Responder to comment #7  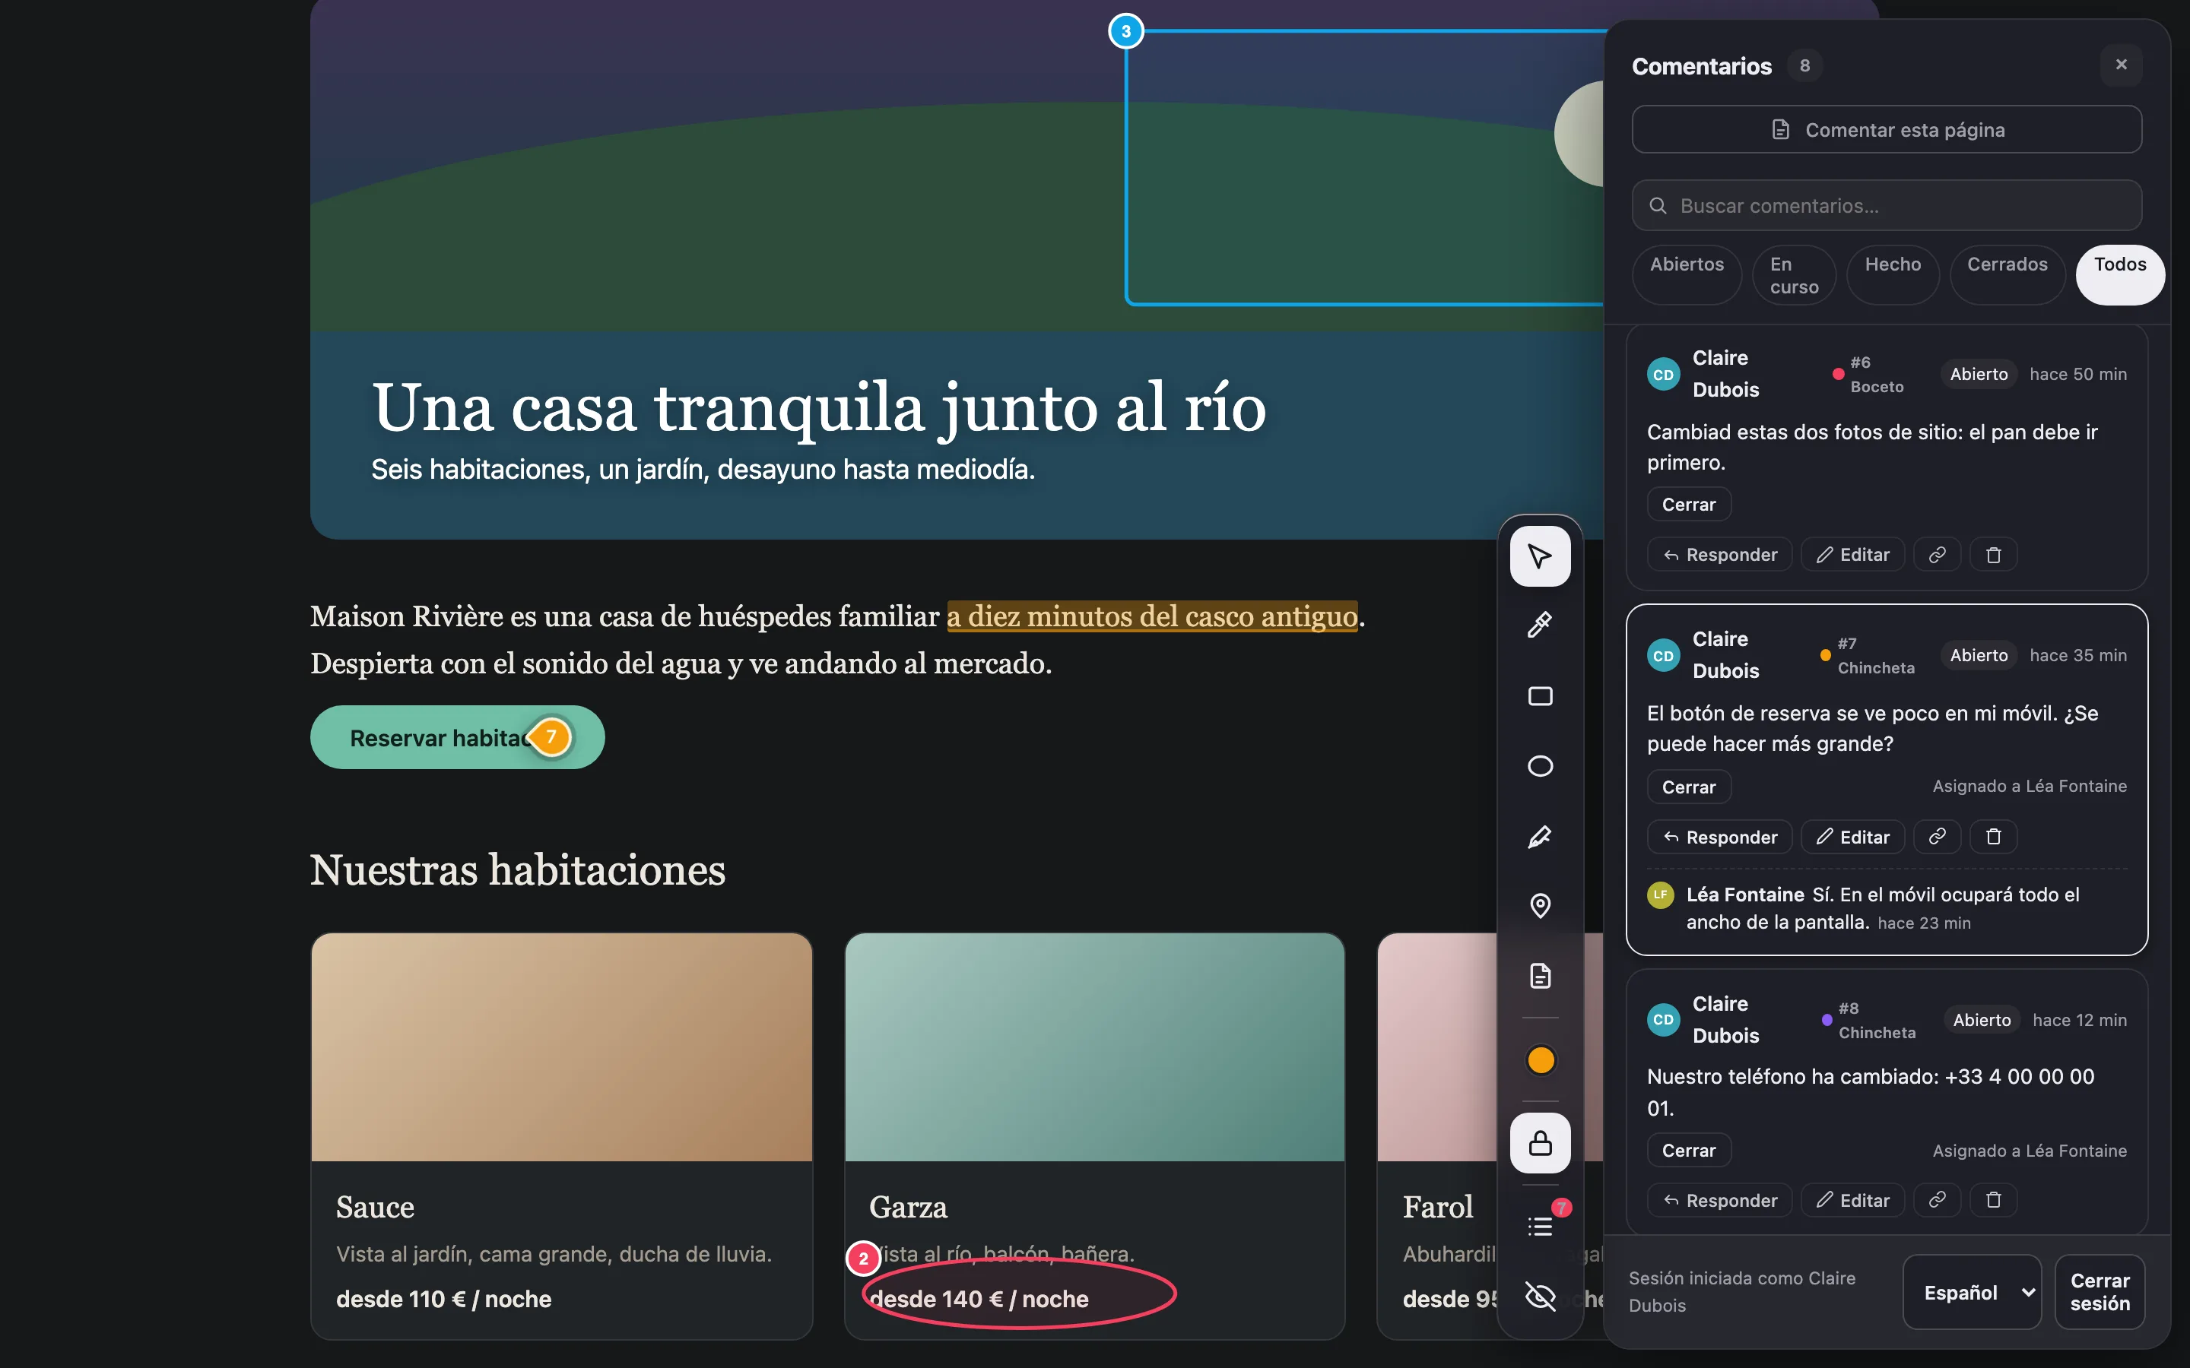coord(1719,837)
